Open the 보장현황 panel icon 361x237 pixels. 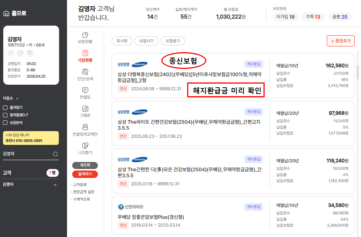[85, 35]
